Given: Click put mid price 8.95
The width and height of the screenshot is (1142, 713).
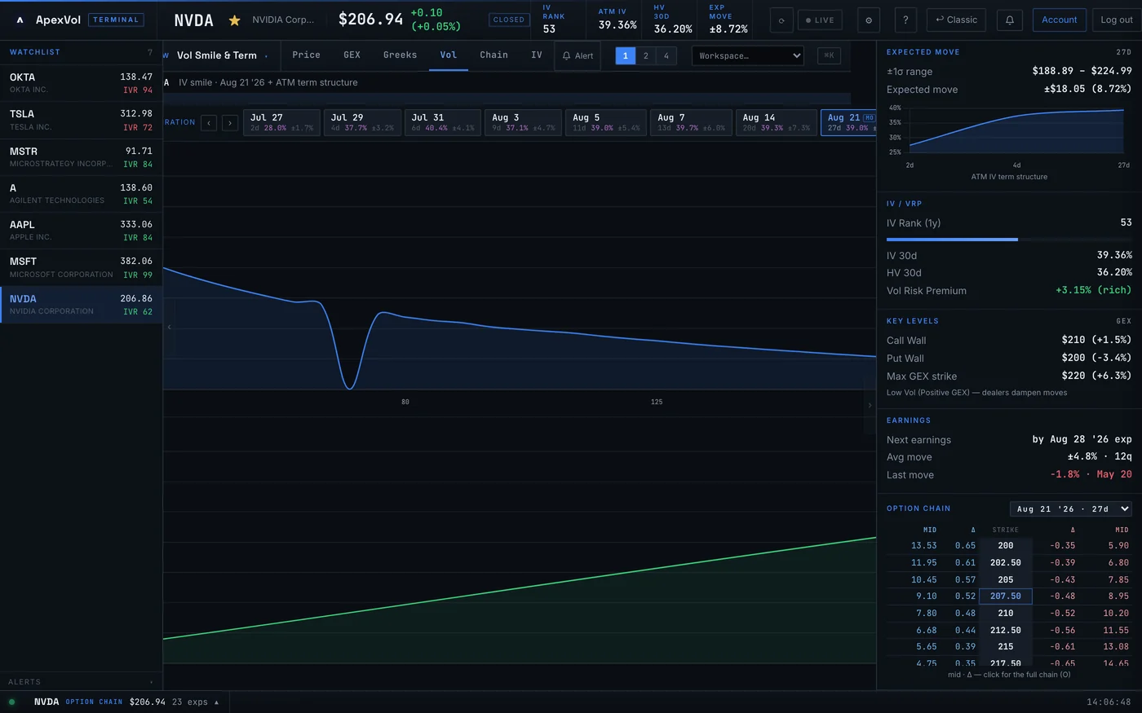Looking at the screenshot, I should click(1118, 596).
